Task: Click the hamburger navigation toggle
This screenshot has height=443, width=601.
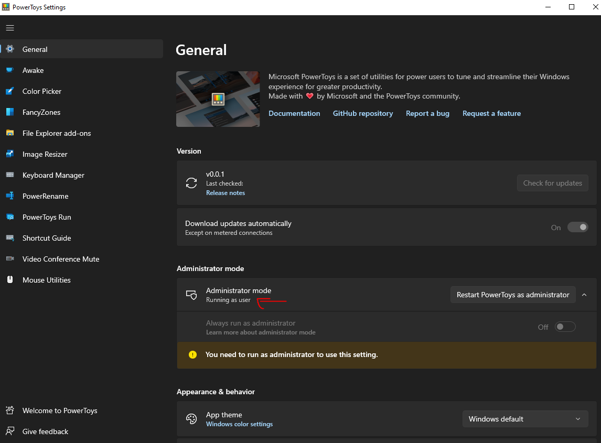Action: (x=9, y=28)
